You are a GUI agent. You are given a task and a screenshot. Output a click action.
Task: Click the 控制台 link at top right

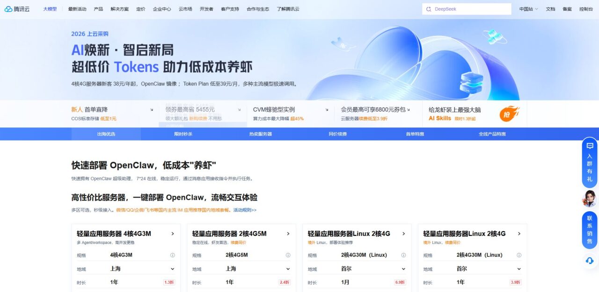[x=586, y=8]
